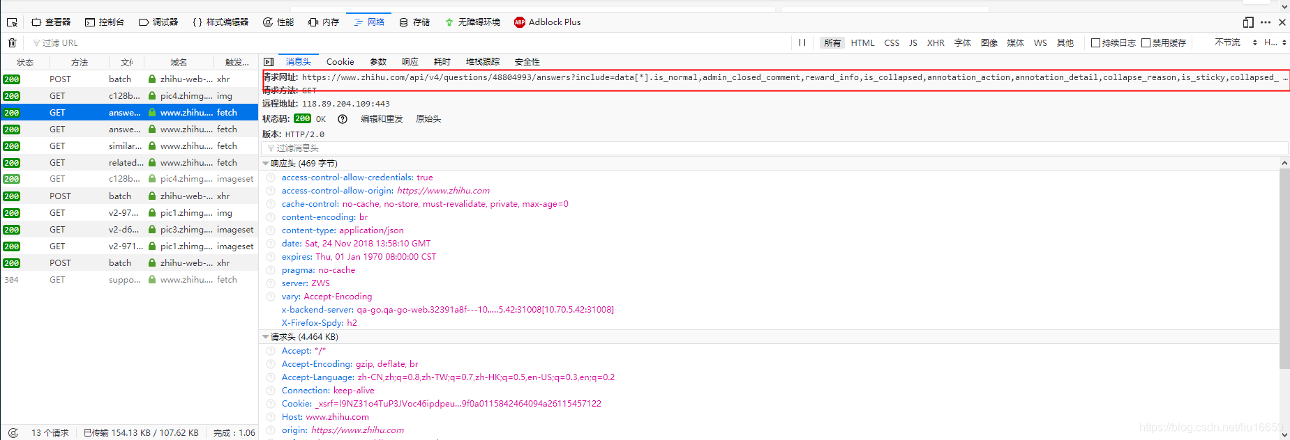Open the 堆栈跟踪 stack trace tab

pos(483,62)
